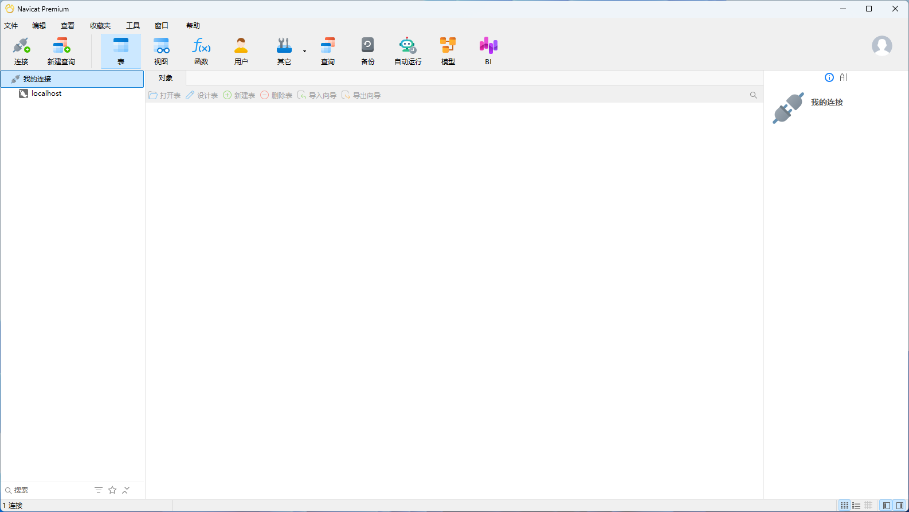Click the 备份 (Backup) toolbar icon
This screenshot has width=909, height=512.
[368, 51]
